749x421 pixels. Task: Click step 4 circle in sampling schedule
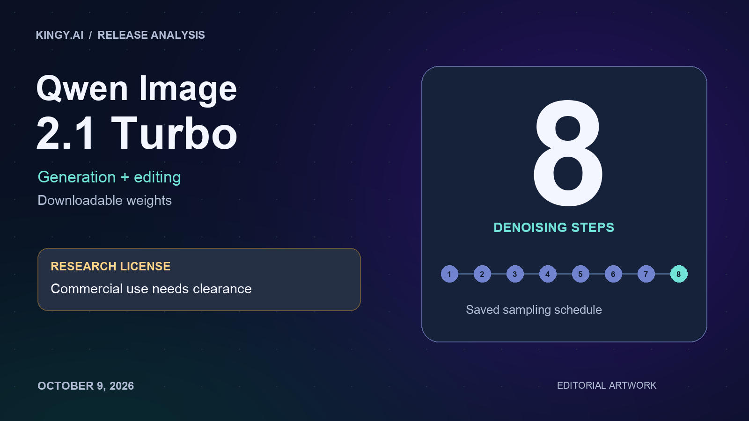(x=548, y=274)
